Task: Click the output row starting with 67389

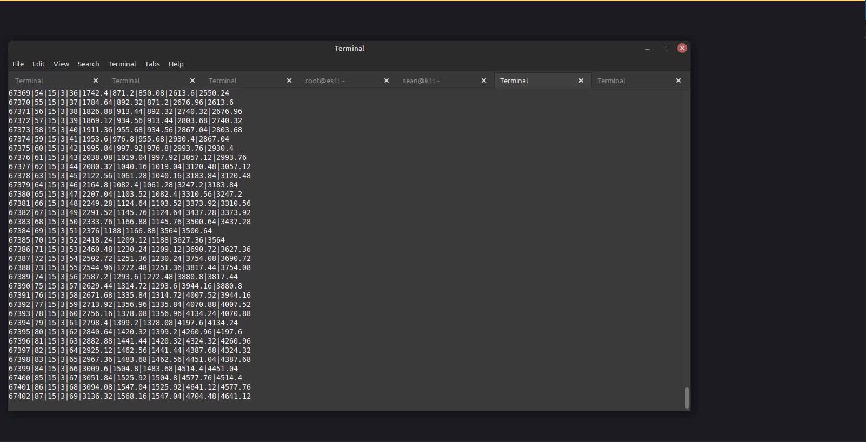Action: point(123,277)
